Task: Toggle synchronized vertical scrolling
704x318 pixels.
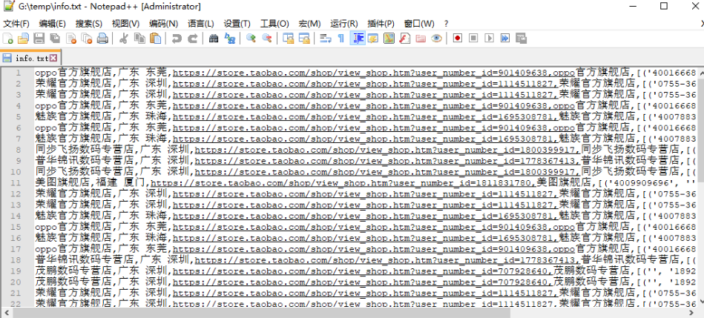Action: (x=288, y=39)
